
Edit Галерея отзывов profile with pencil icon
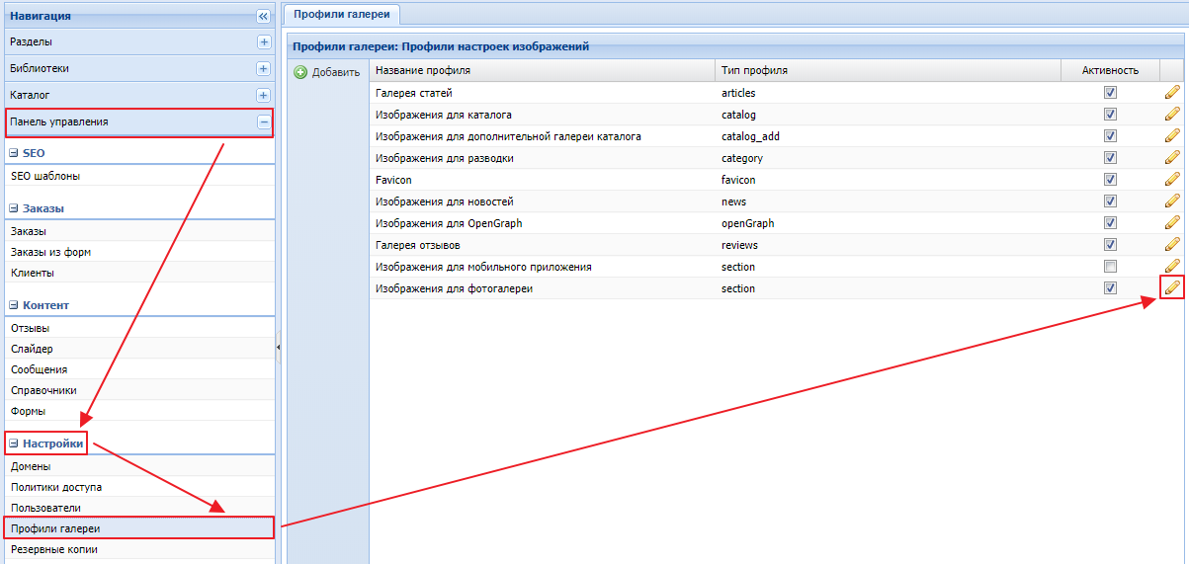click(1172, 244)
